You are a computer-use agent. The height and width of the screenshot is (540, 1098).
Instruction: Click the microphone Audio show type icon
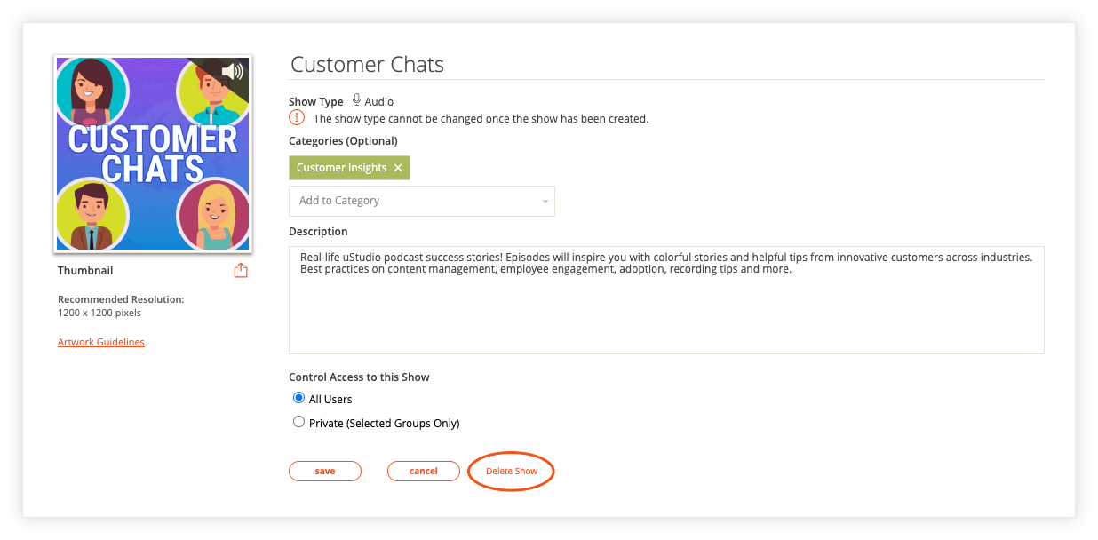point(356,100)
